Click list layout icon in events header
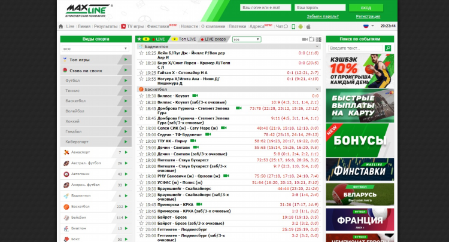This screenshot has height=242, width=449. [x=318, y=39]
